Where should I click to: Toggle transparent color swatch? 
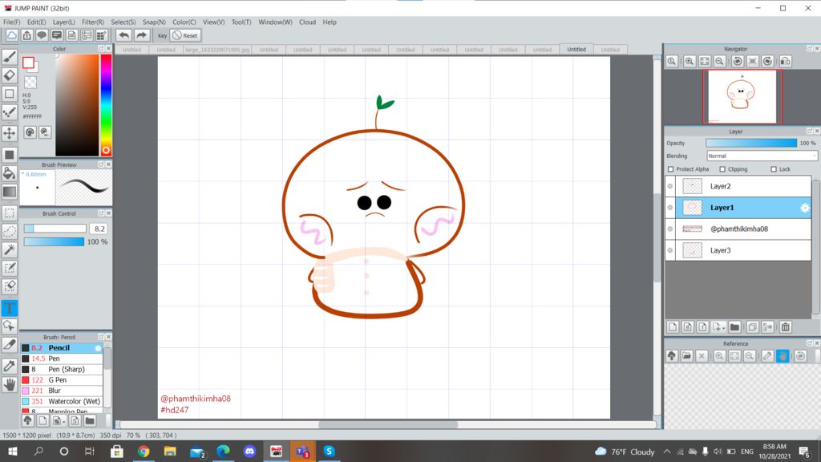[x=30, y=83]
